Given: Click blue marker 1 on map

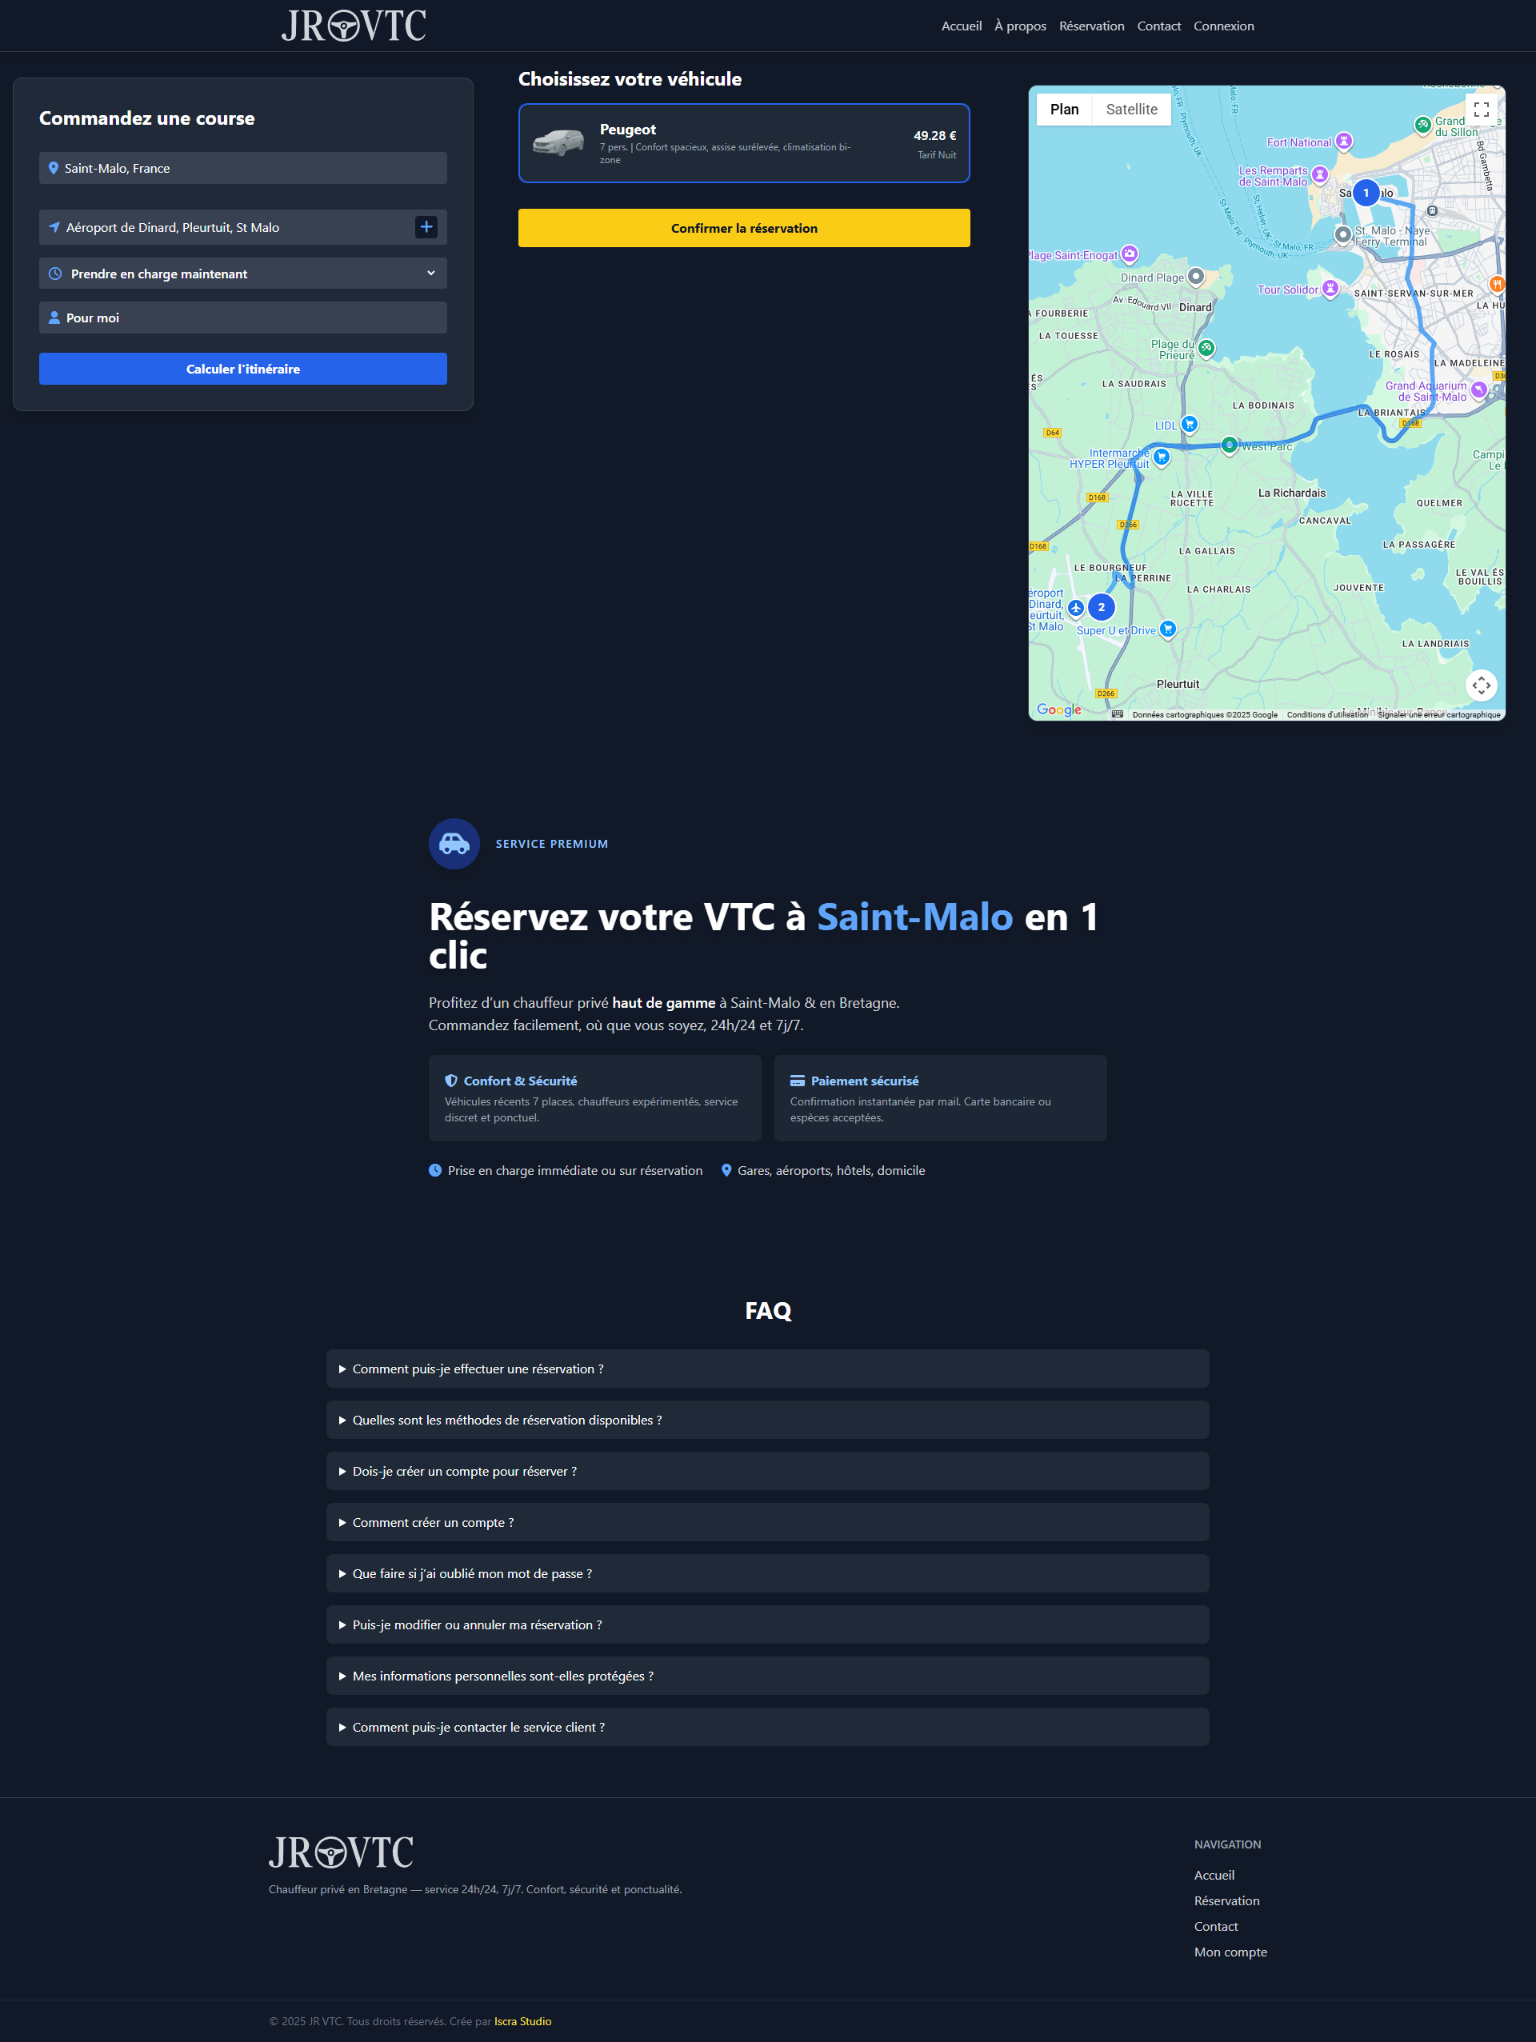Looking at the screenshot, I should [1366, 193].
